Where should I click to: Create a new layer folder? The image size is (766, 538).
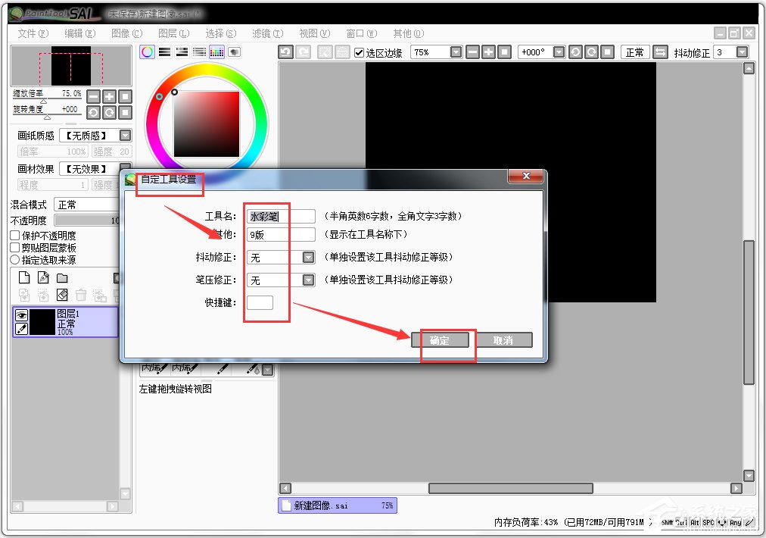click(63, 279)
